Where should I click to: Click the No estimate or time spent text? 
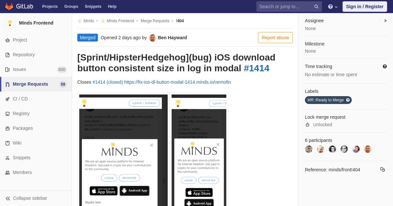click(x=331, y=75)
